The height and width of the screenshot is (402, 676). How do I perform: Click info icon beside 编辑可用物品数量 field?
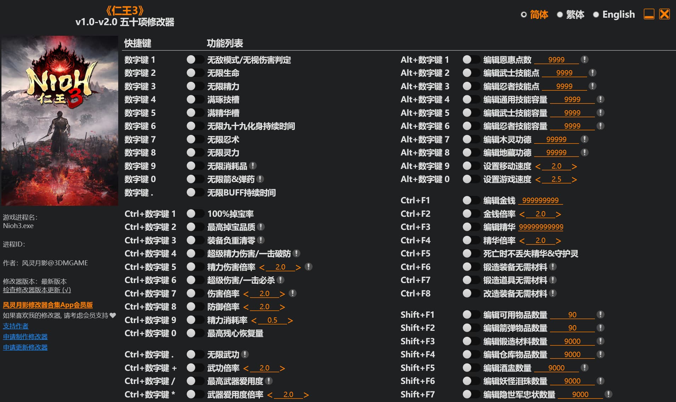(601, 315)
